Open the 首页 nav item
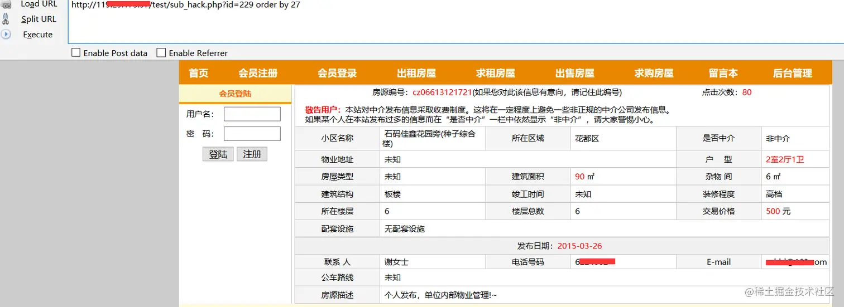Screen dimensions: 844x307 pyautogui.click(x=199, y=73)
